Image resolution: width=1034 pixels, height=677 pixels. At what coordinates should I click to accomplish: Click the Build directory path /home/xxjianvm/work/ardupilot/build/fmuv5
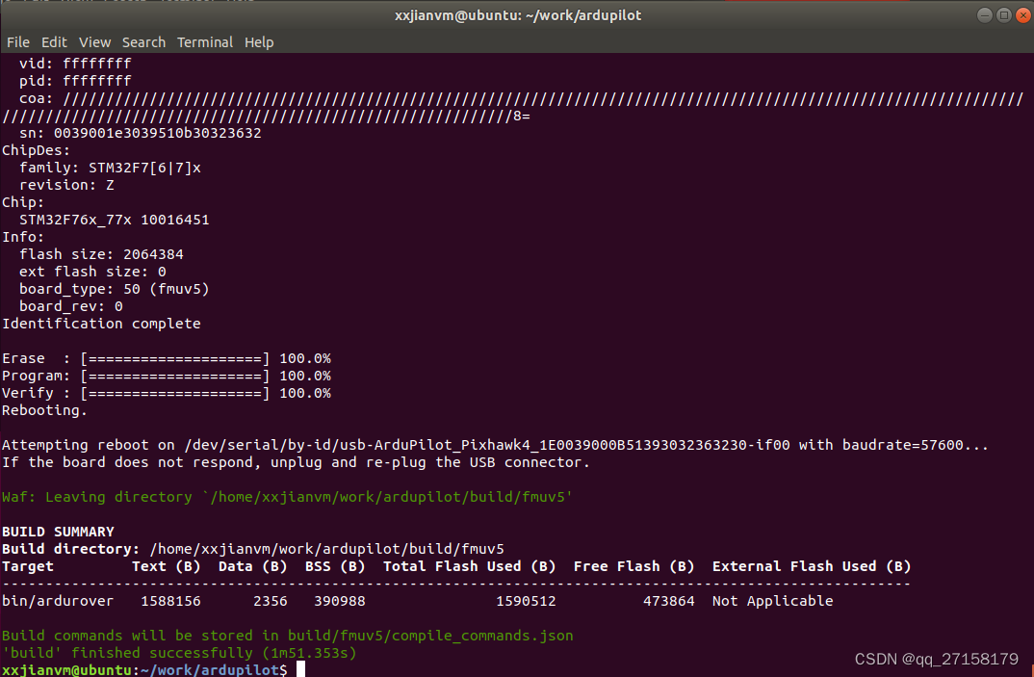tap(327, 549)
